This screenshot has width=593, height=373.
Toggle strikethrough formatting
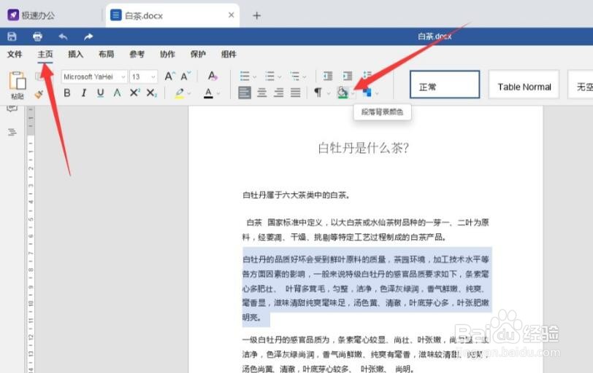click(x=118, y=93)
